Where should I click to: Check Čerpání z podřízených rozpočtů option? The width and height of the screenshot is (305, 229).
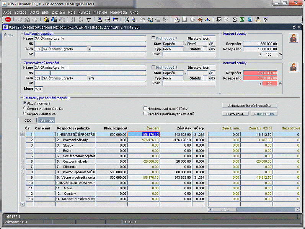point(145,114)
